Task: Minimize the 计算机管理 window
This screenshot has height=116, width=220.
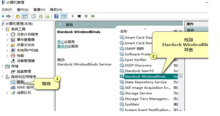Action: coord(207,3)
